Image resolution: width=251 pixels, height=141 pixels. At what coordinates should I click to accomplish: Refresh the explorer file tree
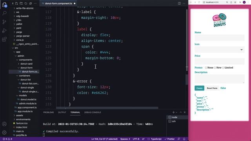[x=26, y=4]
